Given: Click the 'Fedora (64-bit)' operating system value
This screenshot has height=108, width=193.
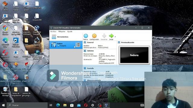Looking at the screenshot, I should (103, 47).
